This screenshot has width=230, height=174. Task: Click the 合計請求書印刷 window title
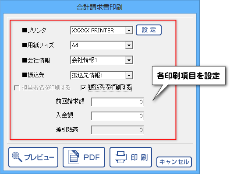coord(99,7)
